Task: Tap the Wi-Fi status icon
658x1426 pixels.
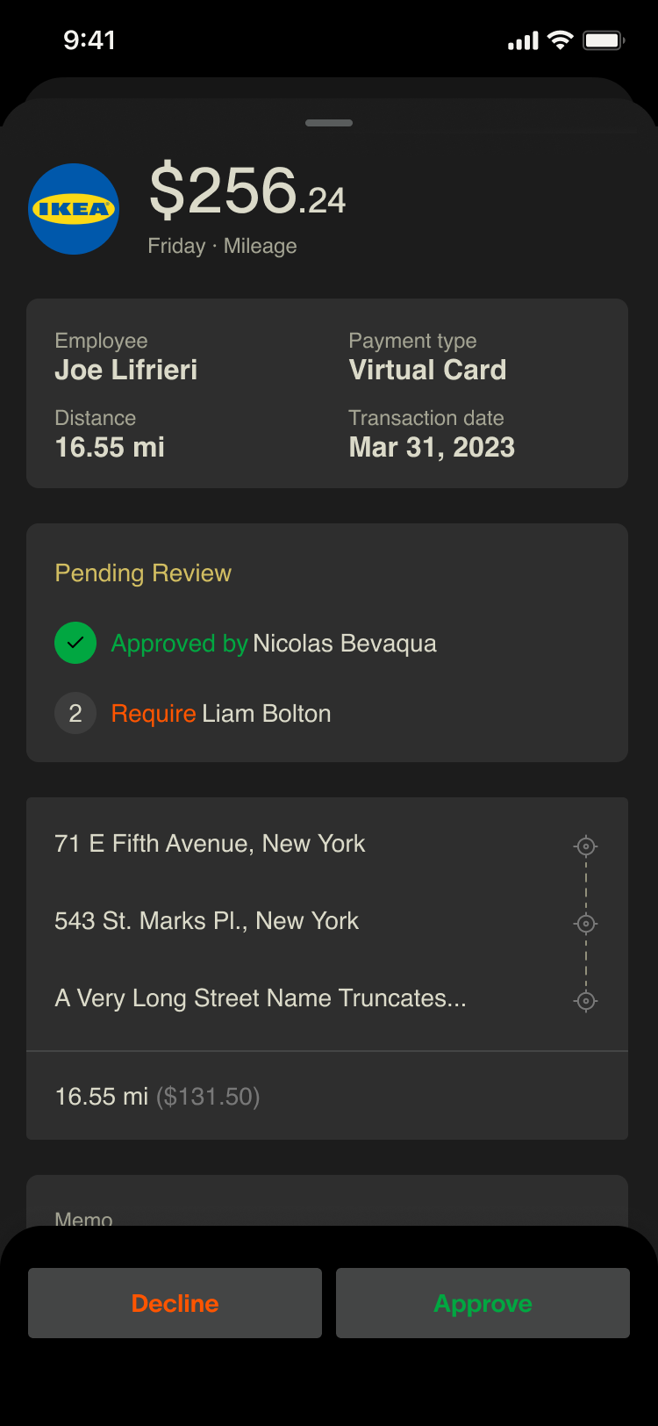Action: coord(560,40)
